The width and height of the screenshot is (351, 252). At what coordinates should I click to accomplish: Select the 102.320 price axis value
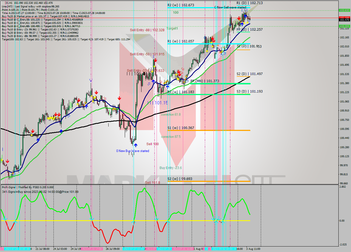point(344,28)
